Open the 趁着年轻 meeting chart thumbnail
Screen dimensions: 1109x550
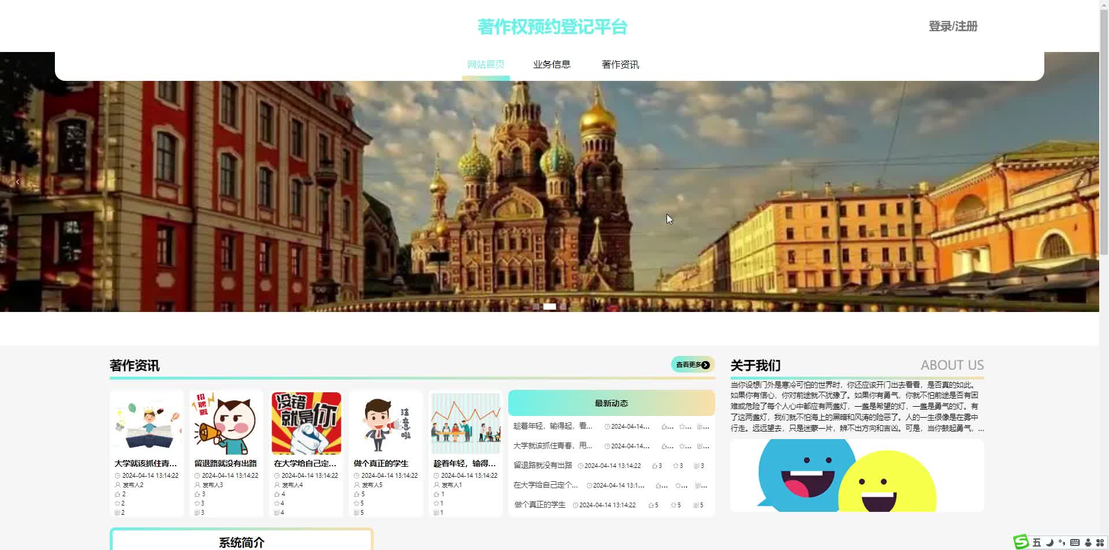[x=466, y=424]
